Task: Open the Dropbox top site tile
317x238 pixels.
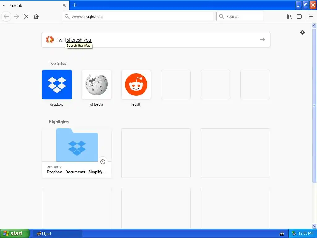Action: click(57, 85)
